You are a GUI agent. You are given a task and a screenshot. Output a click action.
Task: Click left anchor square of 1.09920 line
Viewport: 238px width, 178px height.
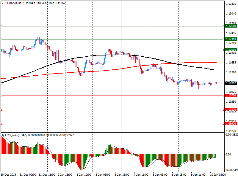[x=1, y=124]
